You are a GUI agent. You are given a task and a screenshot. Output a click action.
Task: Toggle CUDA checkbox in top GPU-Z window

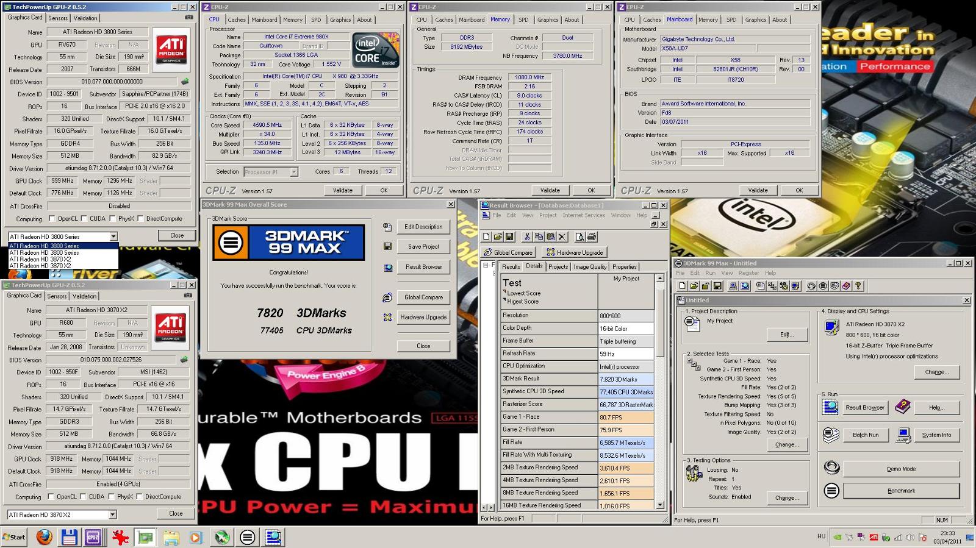tap(83, 218)
